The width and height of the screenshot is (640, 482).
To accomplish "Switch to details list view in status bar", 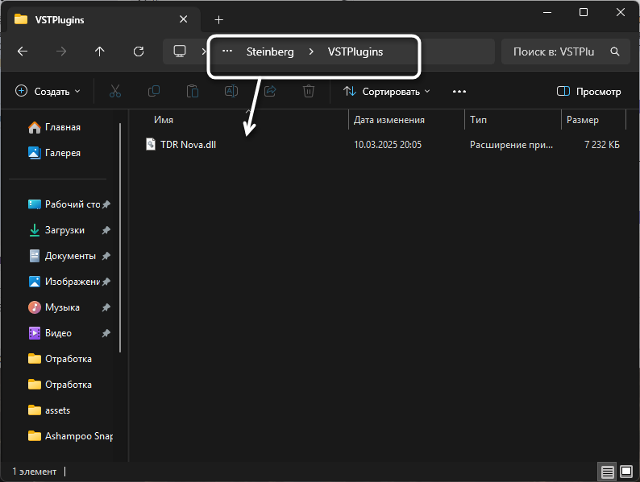I will coord(607,472).
